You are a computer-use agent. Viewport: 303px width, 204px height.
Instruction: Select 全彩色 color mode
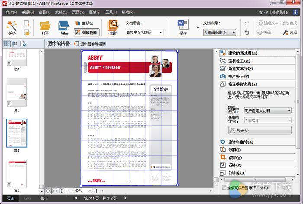84,23
